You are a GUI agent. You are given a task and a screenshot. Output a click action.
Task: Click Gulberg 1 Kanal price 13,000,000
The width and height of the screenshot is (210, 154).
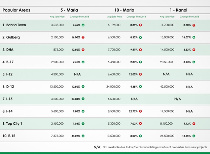[x=167, y=37]
